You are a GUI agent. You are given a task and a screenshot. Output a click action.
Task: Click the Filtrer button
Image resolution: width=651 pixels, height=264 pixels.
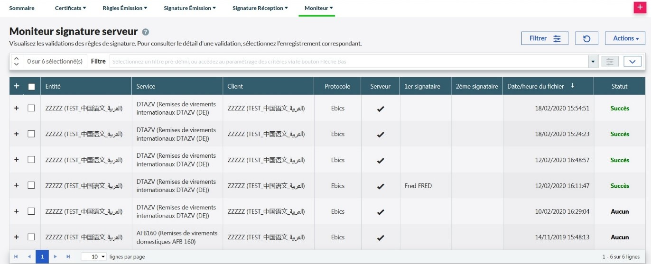(545, 38)
